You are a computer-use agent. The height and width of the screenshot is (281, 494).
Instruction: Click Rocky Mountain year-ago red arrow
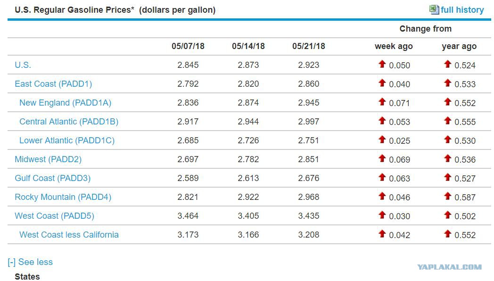click(448, 197)
